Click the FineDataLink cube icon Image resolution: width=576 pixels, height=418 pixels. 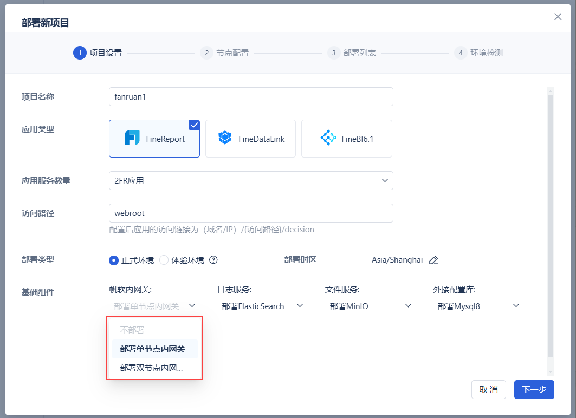pyautogui.click(x=225, y=138)
